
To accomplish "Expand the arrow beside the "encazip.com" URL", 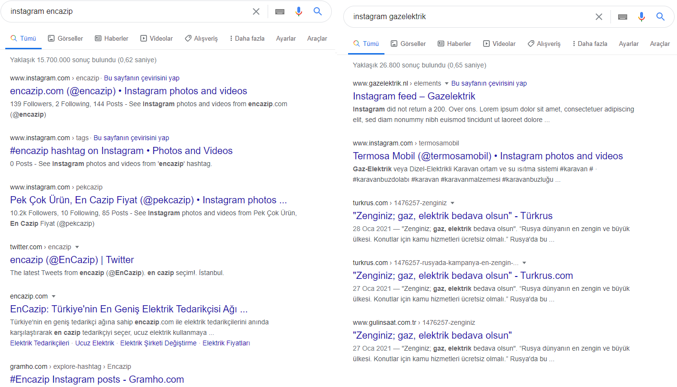I will coord(54,297).
